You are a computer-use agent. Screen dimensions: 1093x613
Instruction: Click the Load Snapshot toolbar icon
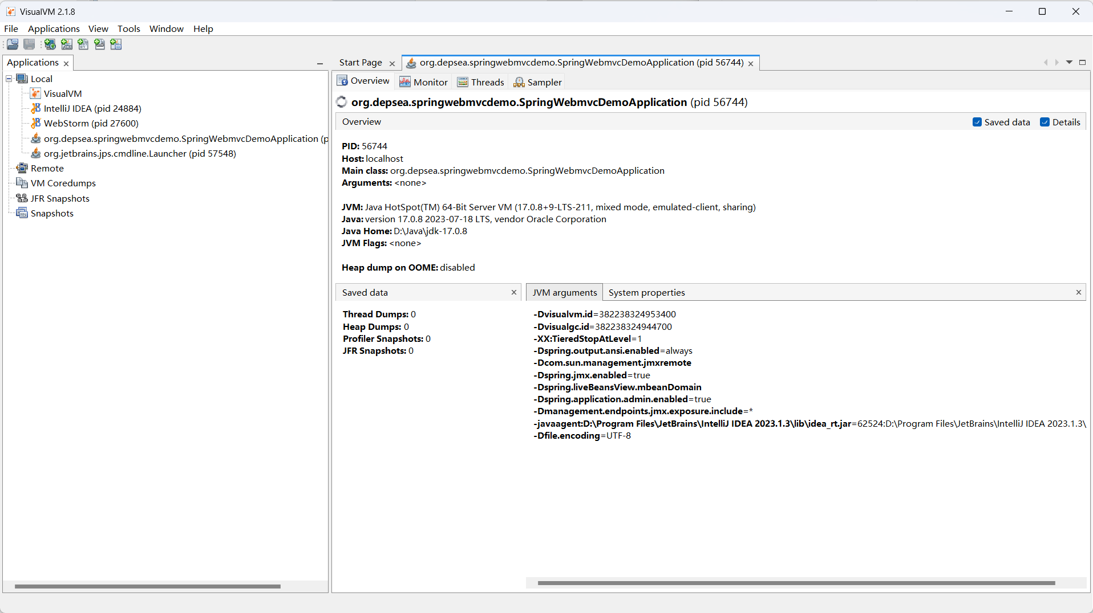(x=13, y=44)
